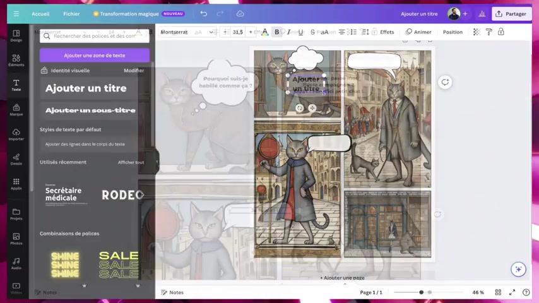
Task: Open the Montserrat font dropdown
Action: [187, 32]
